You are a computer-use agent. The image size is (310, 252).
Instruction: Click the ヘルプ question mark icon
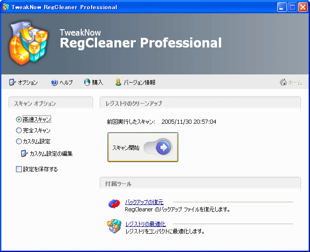[54, 82]
